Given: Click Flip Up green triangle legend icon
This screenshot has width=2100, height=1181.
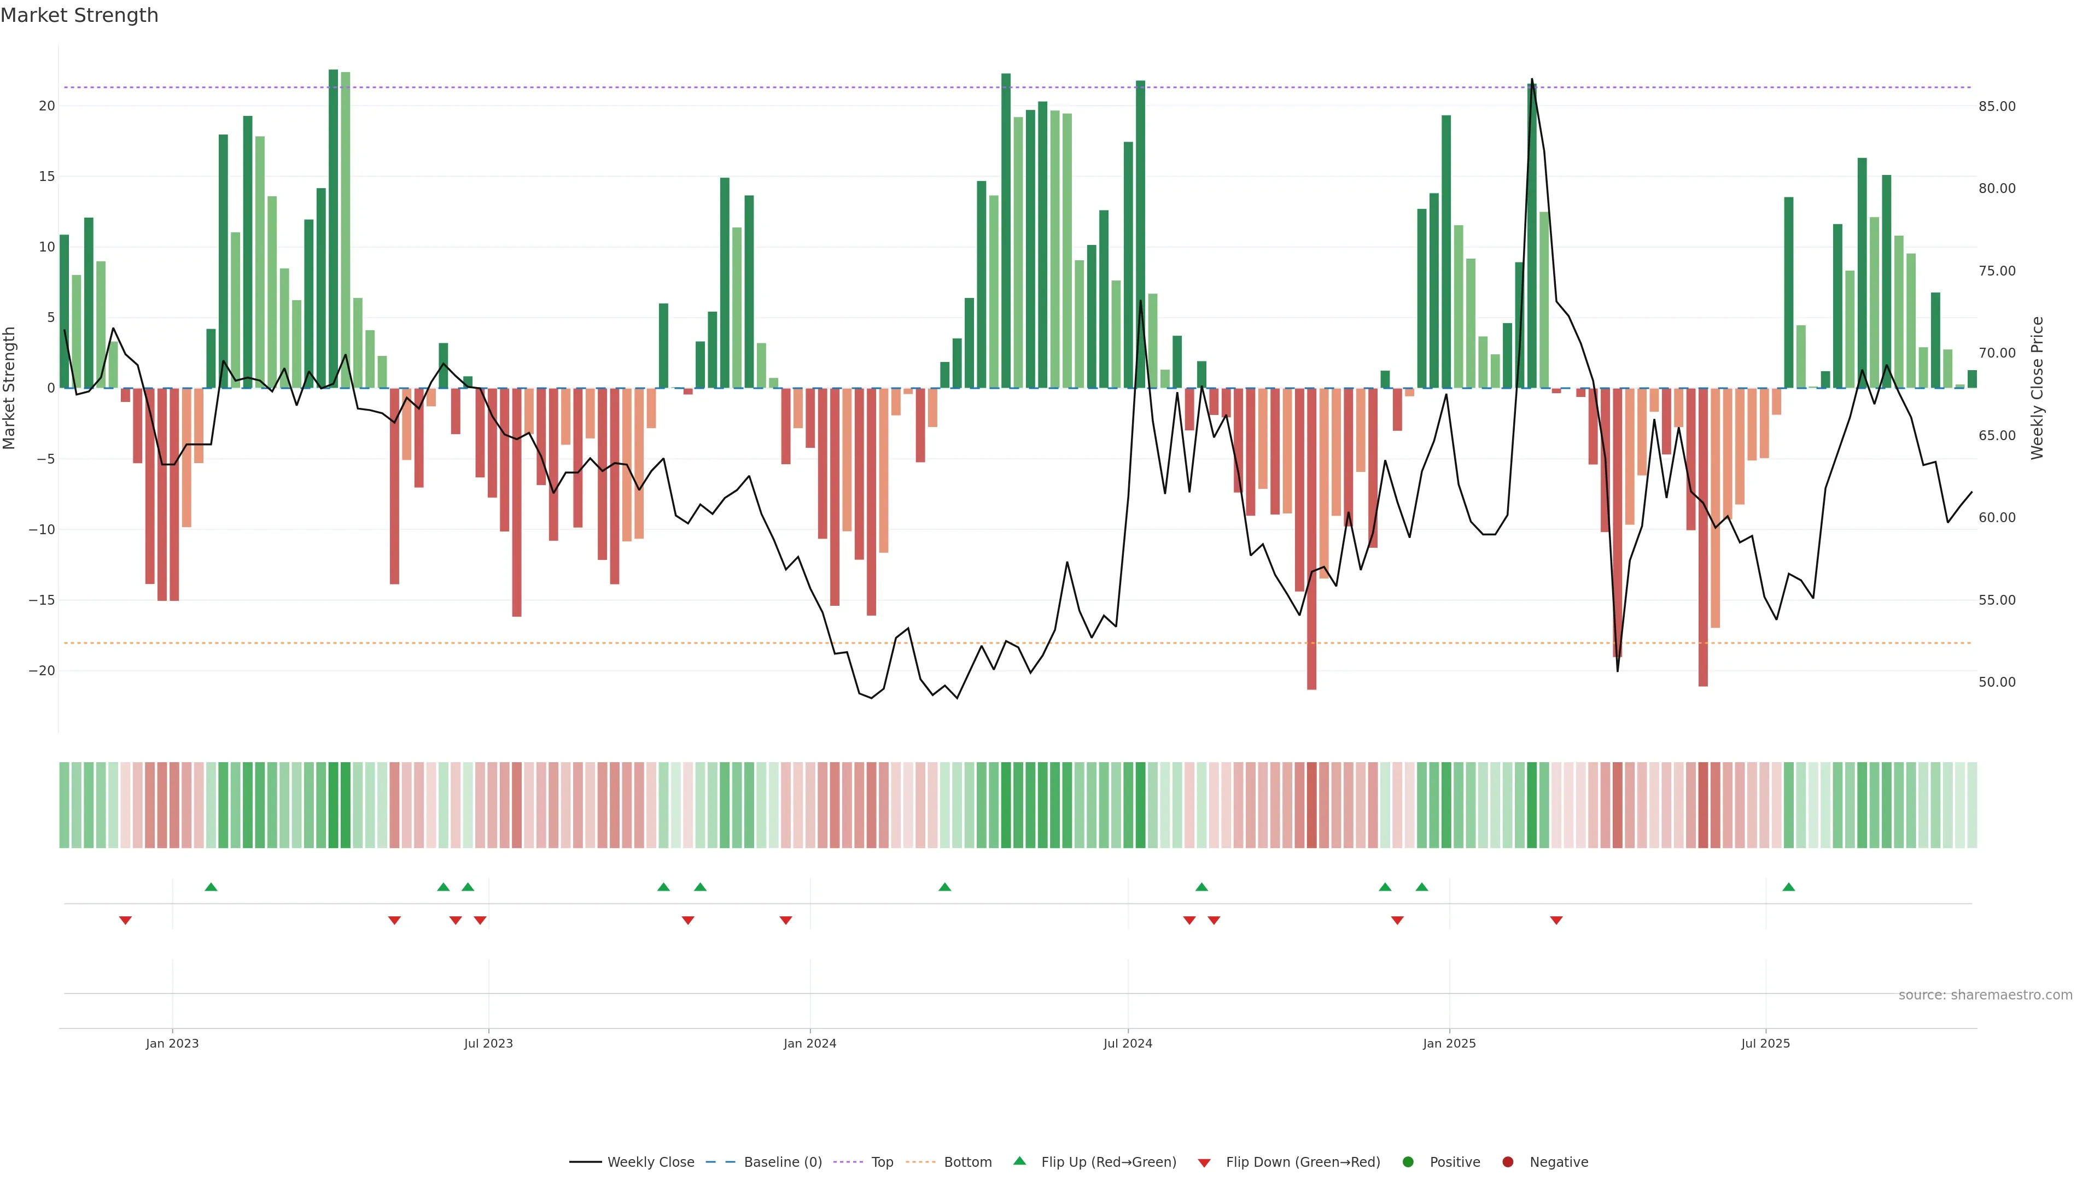Looking at the screenshot, I should tap(1019, 1161).
